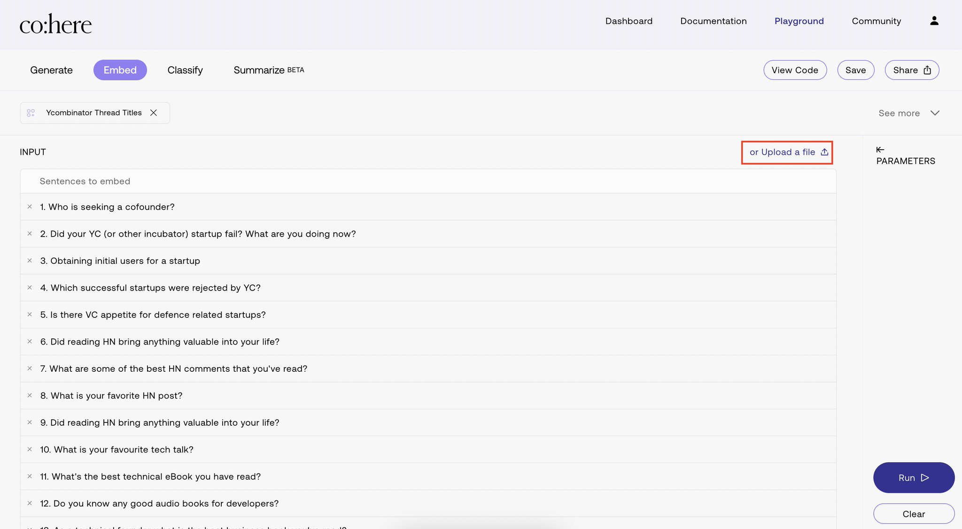The image size is (962, 529).
Task: Click the View Code button
Action: click(795, 70)
